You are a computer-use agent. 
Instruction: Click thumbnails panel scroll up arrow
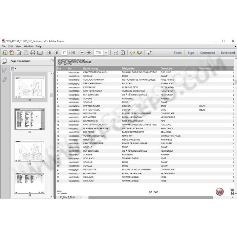click(x=51, y=74)
